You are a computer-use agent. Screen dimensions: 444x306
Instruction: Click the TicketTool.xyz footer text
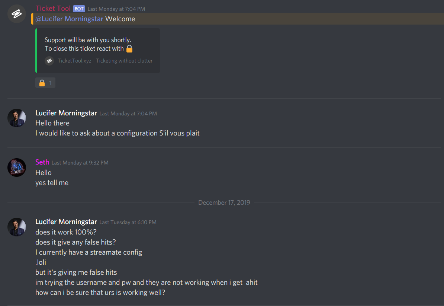point(105,61)
